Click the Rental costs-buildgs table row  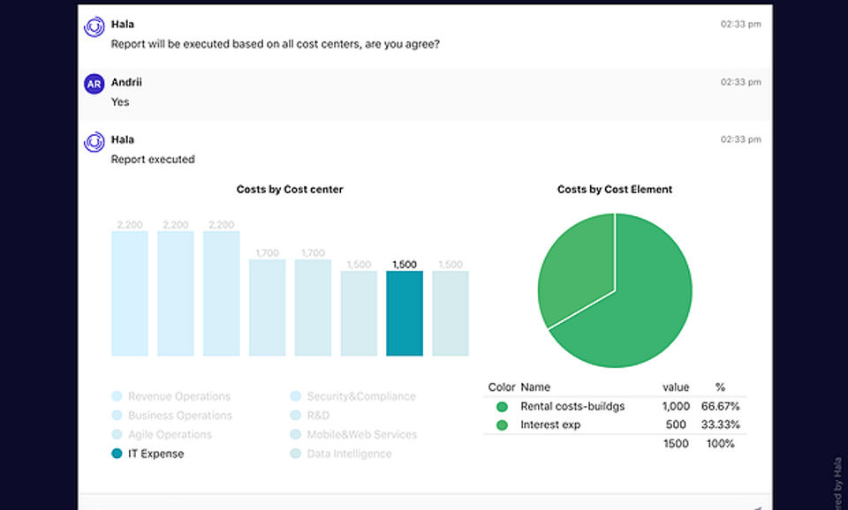[x=615, y=406]
